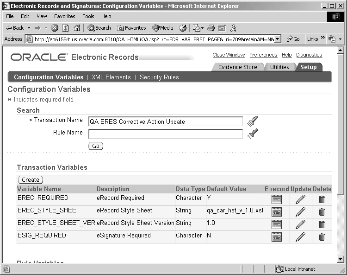Go to browser Home page
347x275 pixels.
pyautogui.click(x=77, y=28)
